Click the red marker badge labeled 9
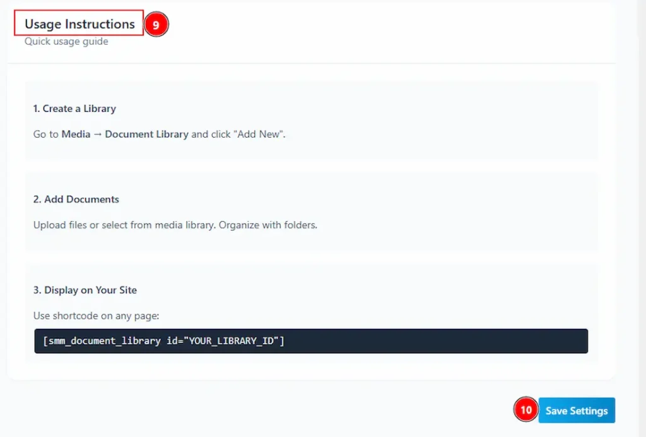The height and width of the screenshot is (437, 646). (156, 23)
